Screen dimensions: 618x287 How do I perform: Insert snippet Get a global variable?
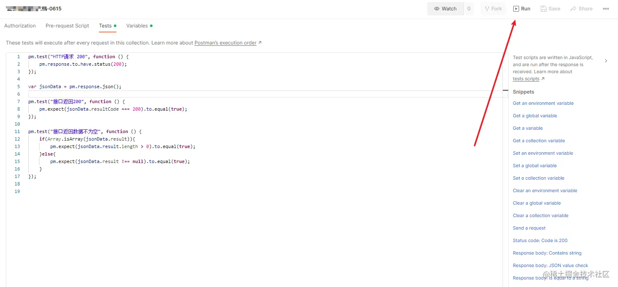coord(535,116)
